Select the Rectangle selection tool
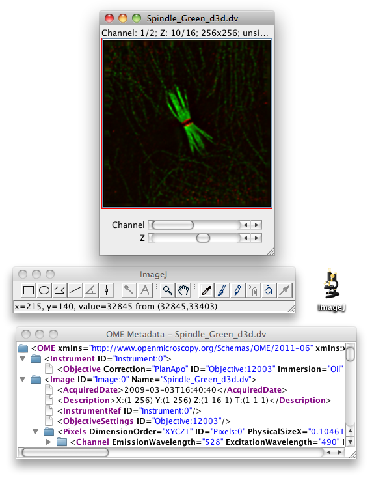Image resolution: width=372 pixels, height=480 pixels. [29, 290]
